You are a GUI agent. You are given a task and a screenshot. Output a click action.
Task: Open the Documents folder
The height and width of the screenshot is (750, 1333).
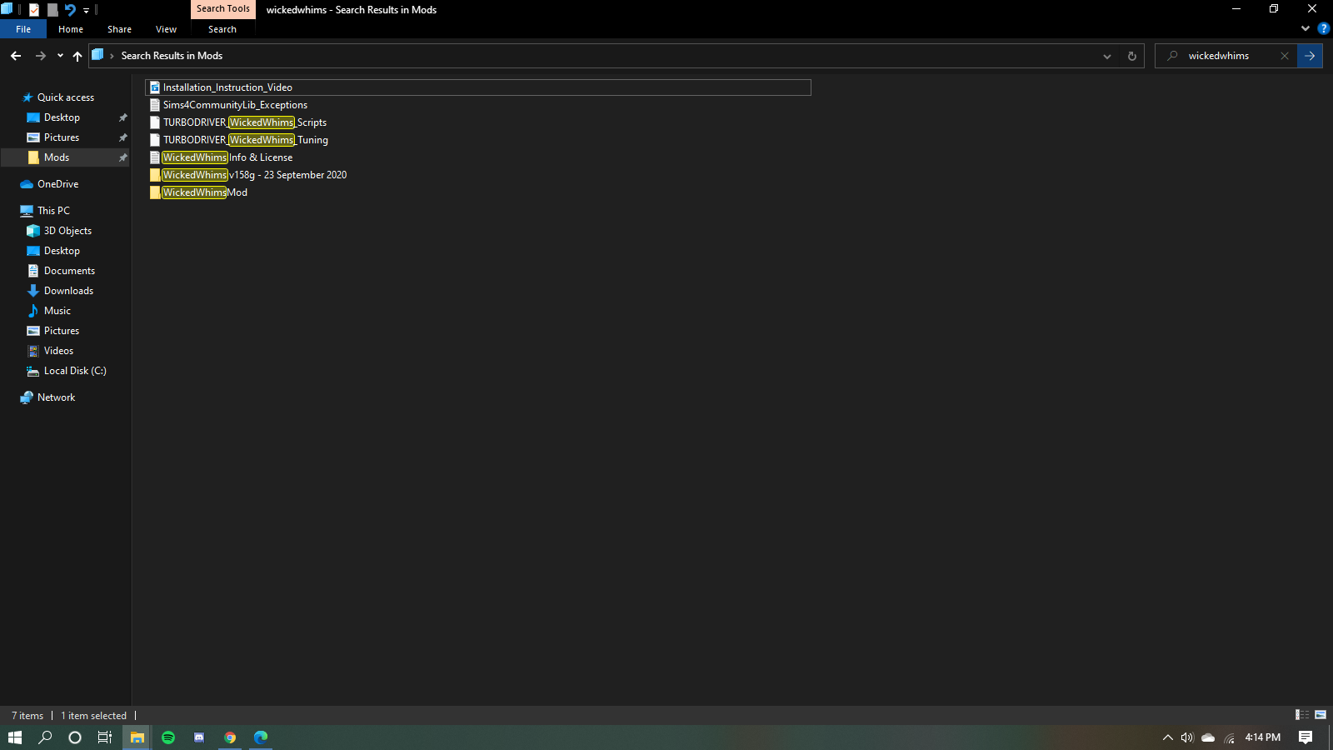(69, 271)
